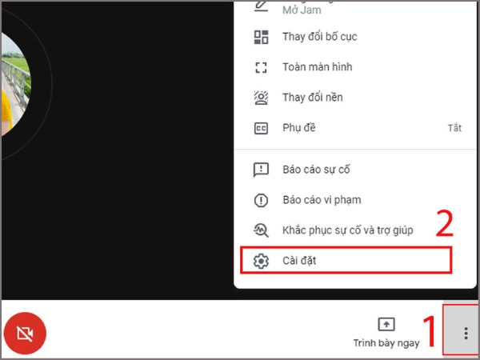This screenshot has width=480, height=360.
Task: Click the change layout grid icon
Action: click(262, 38)
